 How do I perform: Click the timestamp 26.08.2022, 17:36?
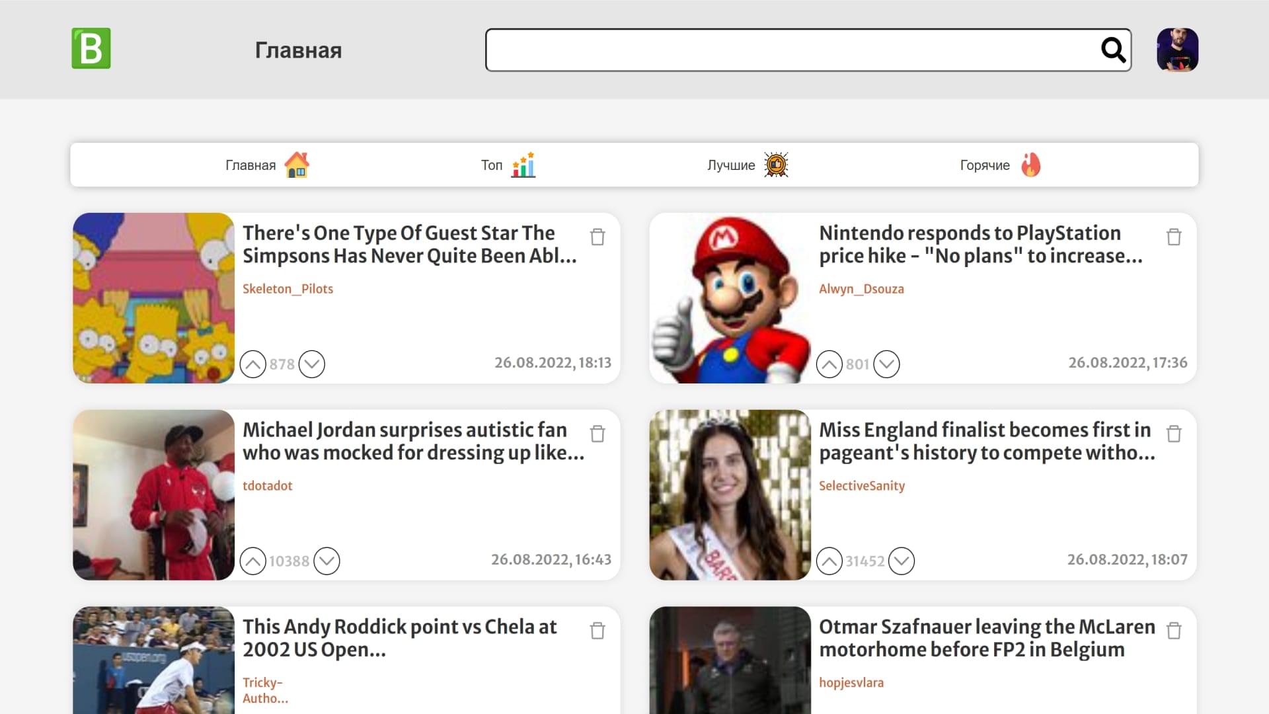coord(1128,363)
